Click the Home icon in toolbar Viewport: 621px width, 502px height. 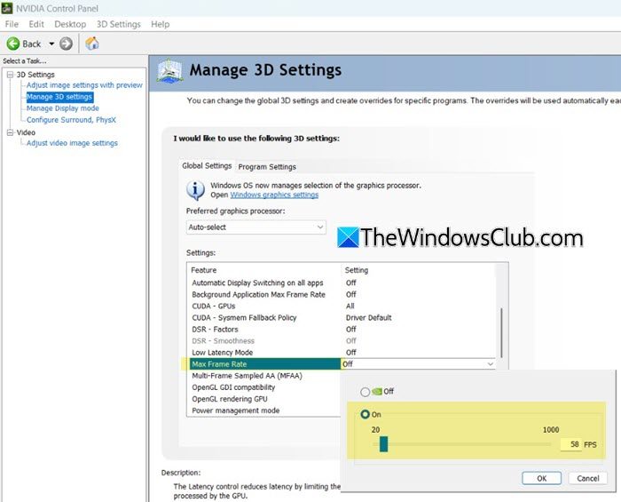click(92, 44)
